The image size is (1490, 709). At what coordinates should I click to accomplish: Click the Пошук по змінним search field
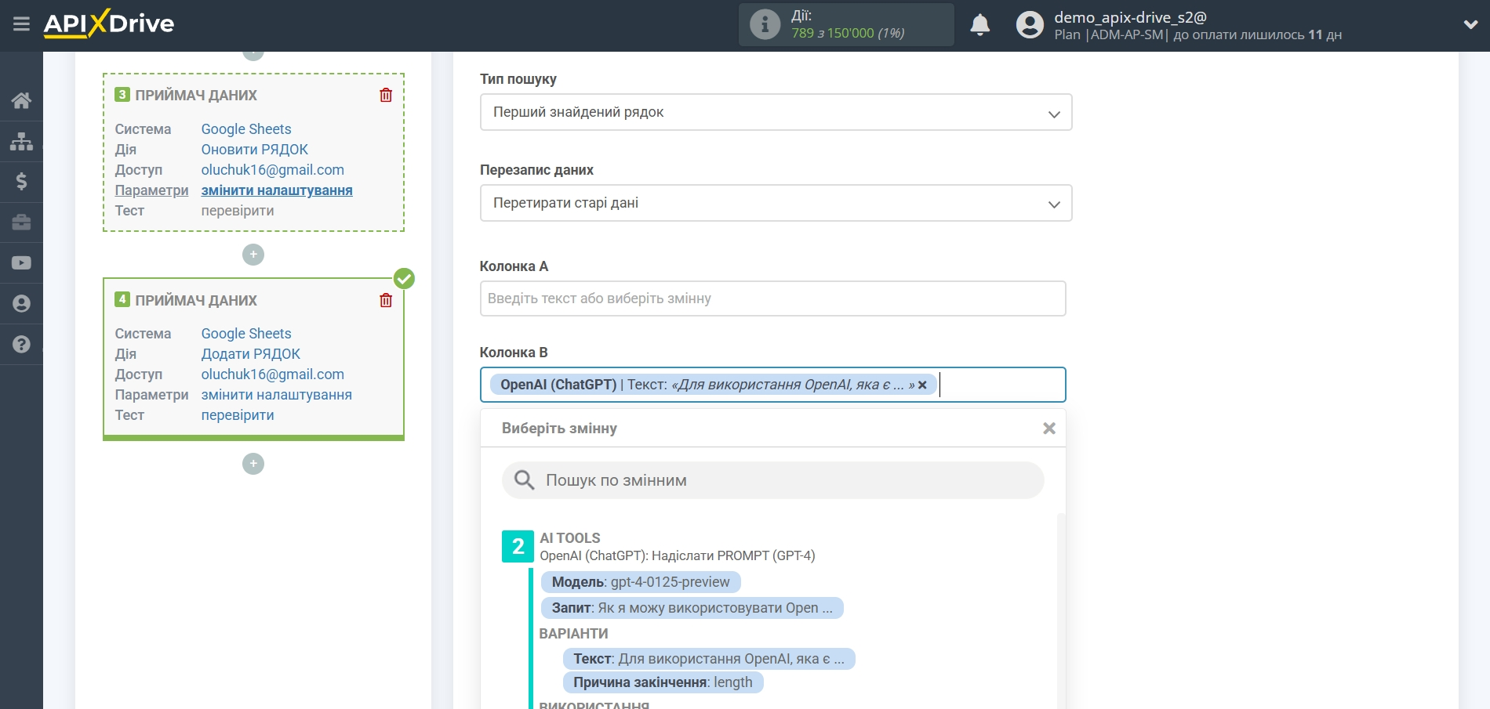click(x=772, y=480)
